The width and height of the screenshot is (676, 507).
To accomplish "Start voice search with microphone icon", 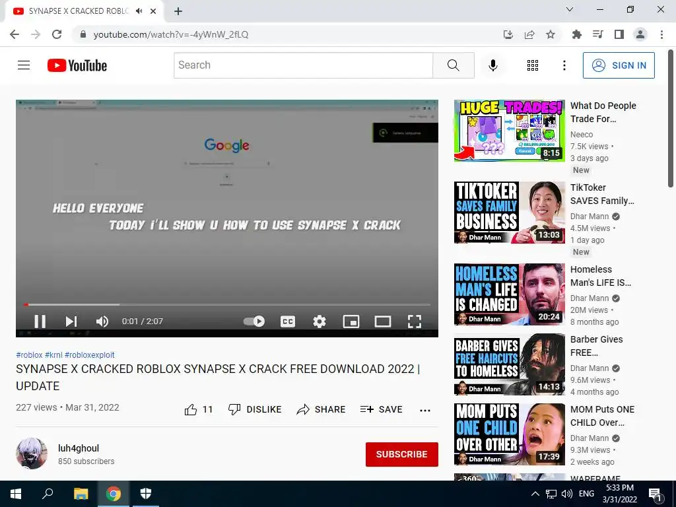I will coord(492,65).
